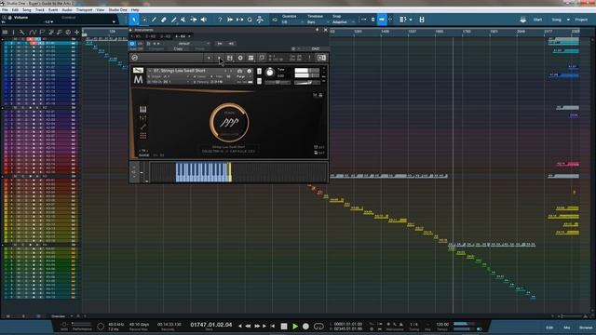Select the Paint tool in the toolbar
The image size is (596, 335).
174,20
